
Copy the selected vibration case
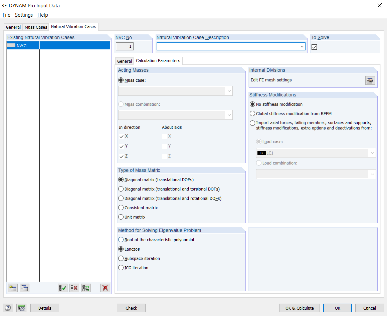[24, 288]
